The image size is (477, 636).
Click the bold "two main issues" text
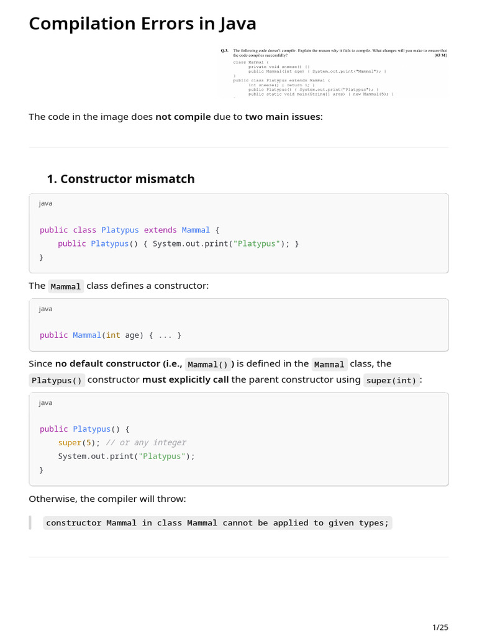pos(283,117)
